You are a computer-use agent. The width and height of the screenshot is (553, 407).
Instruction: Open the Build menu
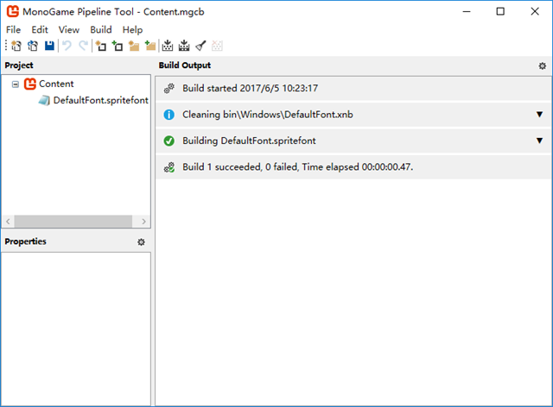click(100, 29)
